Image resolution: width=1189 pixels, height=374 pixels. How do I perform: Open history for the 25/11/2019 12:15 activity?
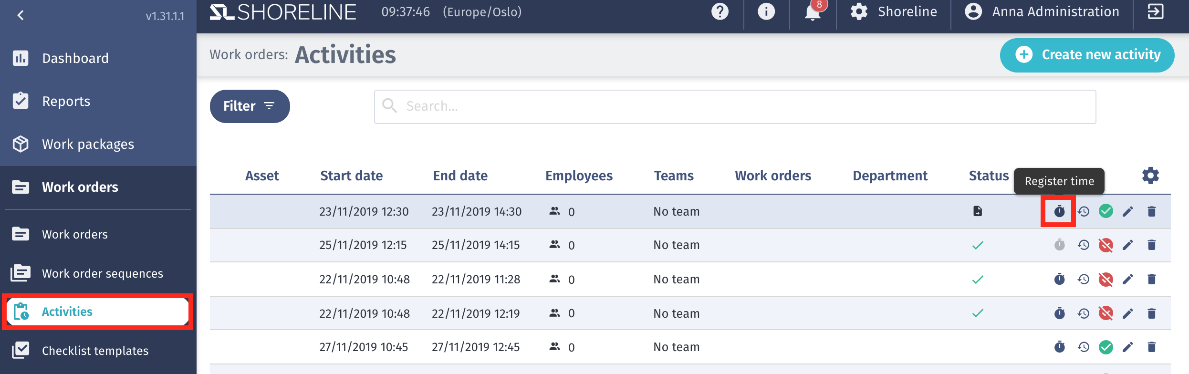[1083, 245]
